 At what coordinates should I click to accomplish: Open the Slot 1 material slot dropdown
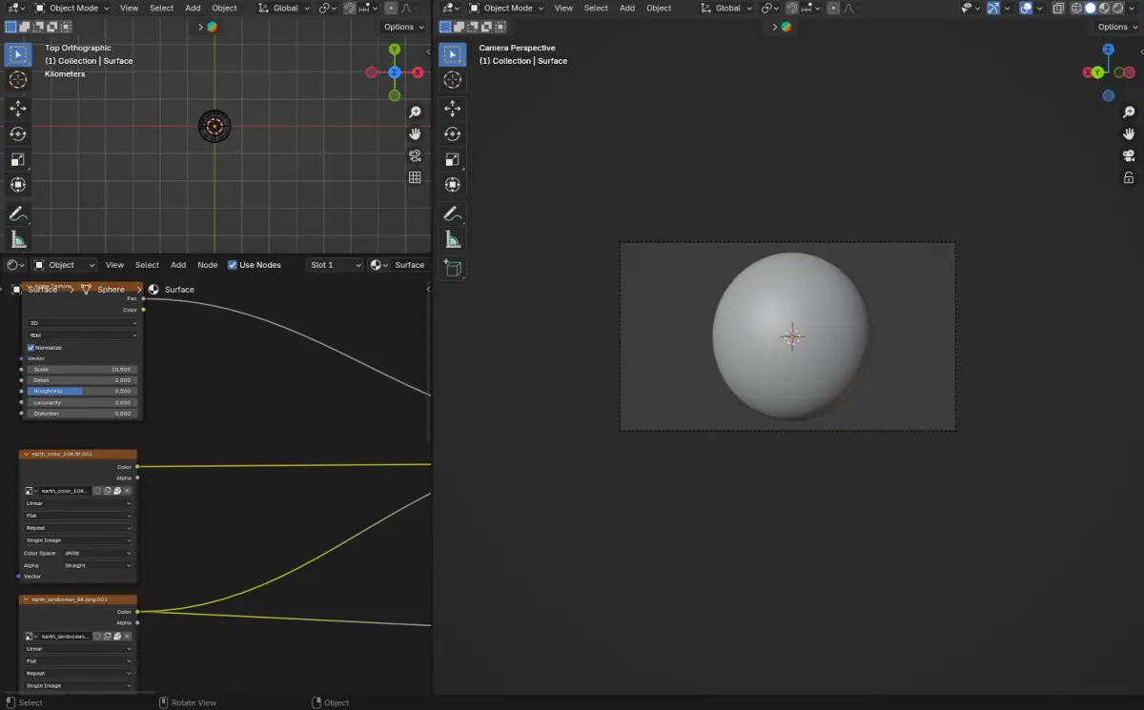(x=335, y=265)
